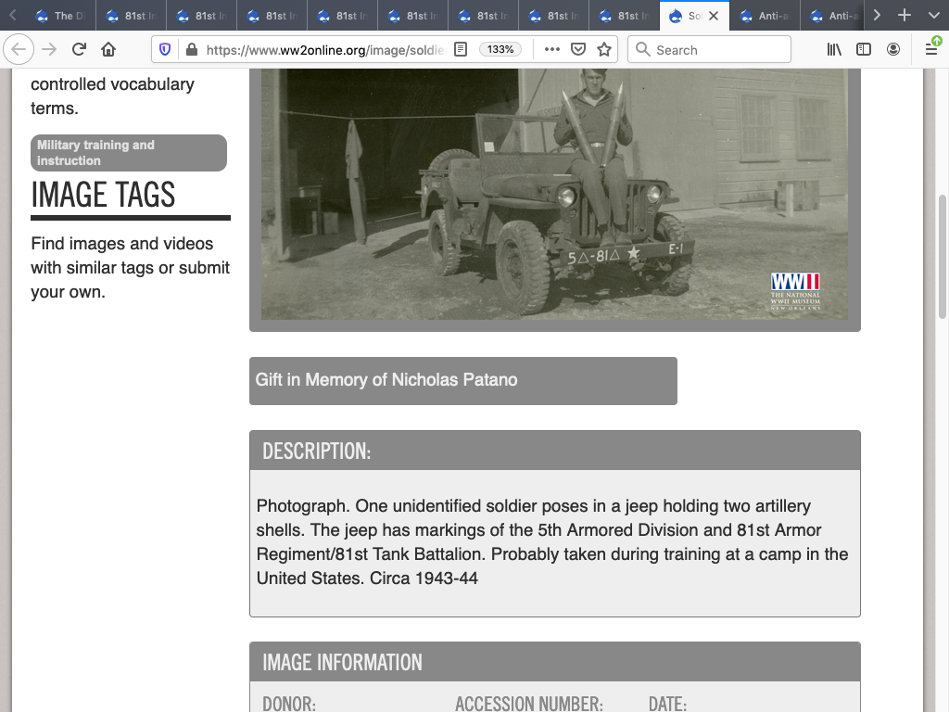Toggle the sidebar panel view
Viewport: 949px width, 712px height.
pos(864,49)
